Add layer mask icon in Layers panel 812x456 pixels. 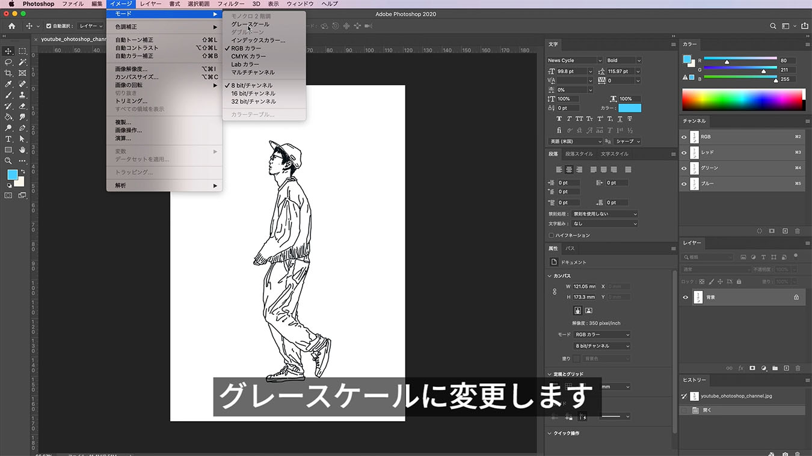(x=752, y=368)
